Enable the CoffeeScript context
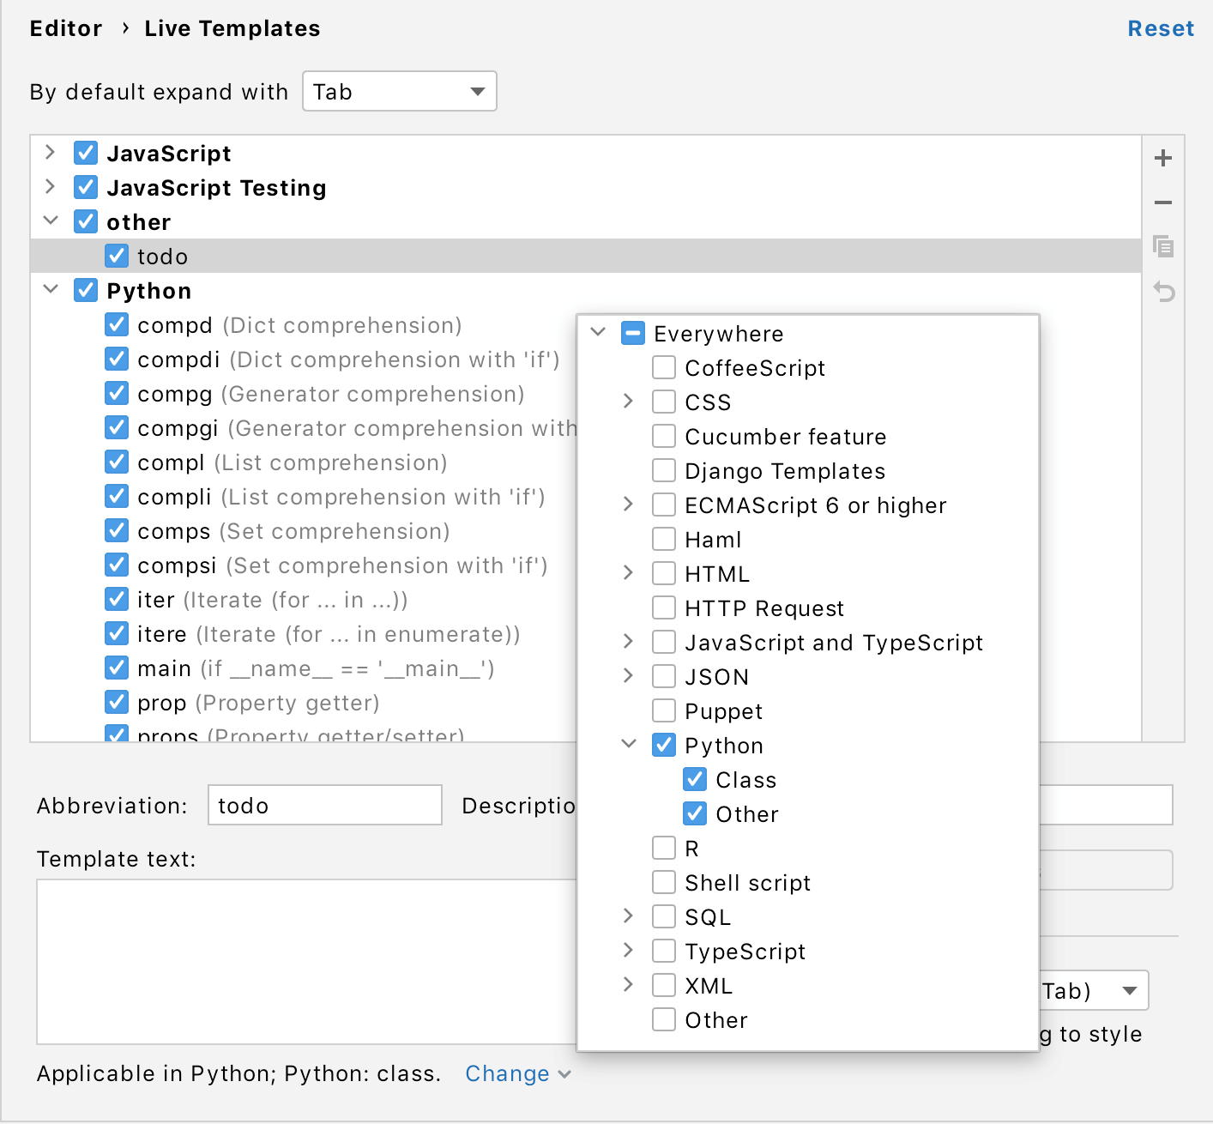This screenshot has width=1213, height=1124. [x=663, y=367]
